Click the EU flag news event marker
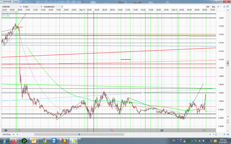The width and height of the screenshot is (231, 144). (x=6, y=130)
